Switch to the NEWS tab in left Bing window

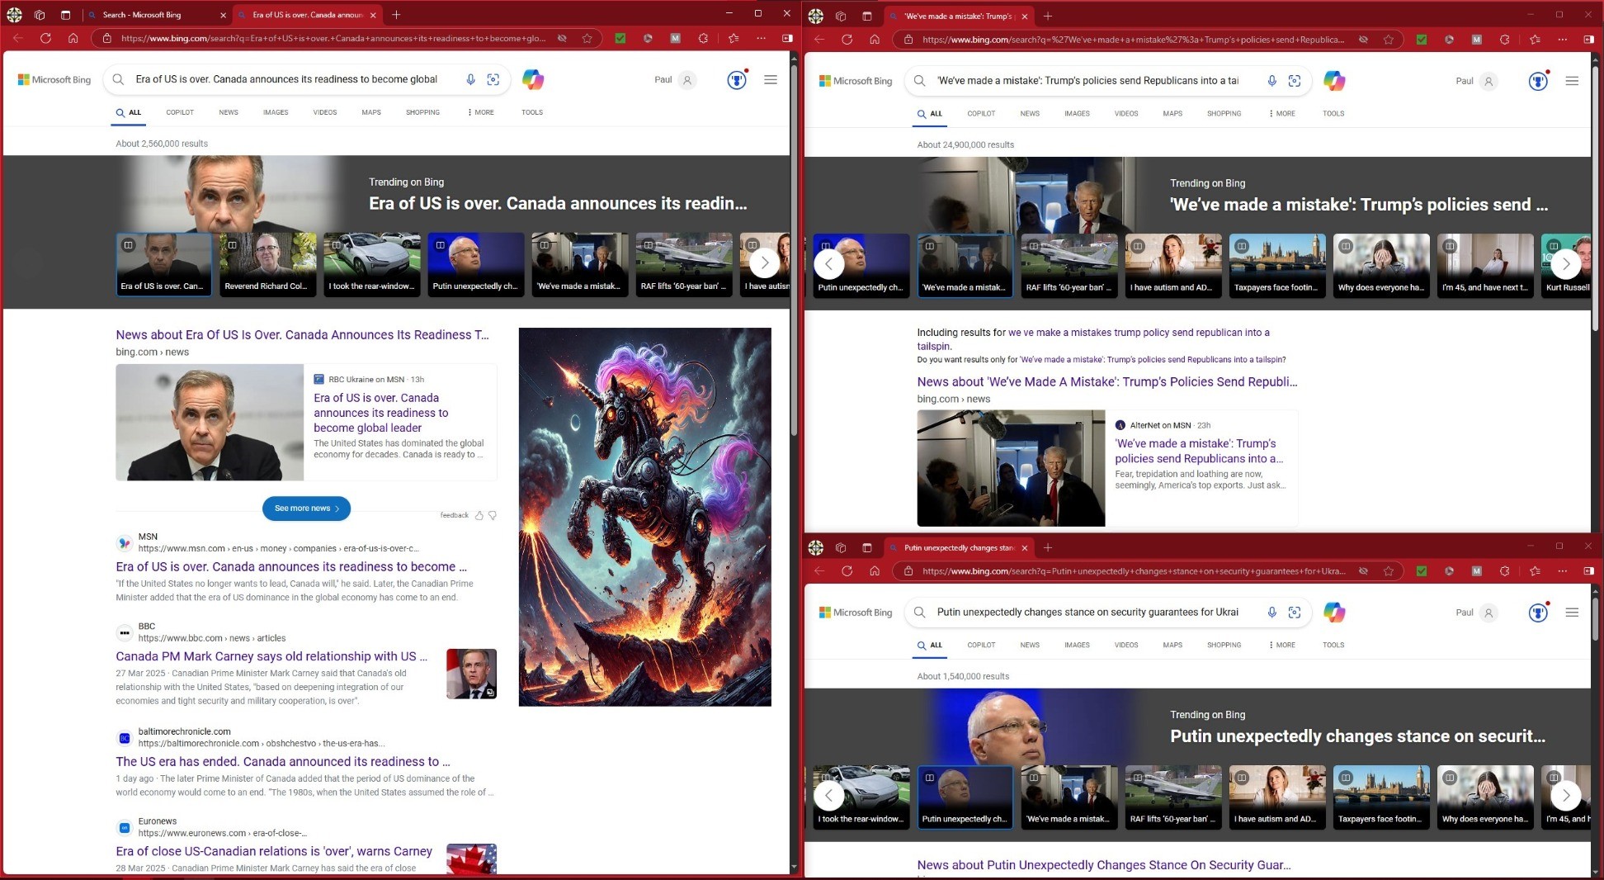click(x=229, y=112)
